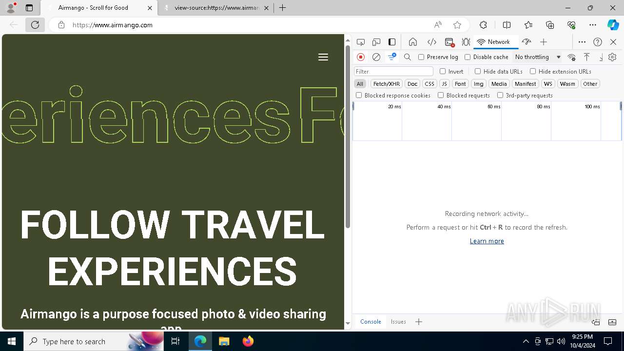Open DevTools help question mark
The height and width of the screenshot is (351, 624).
(x=598, y=42)
